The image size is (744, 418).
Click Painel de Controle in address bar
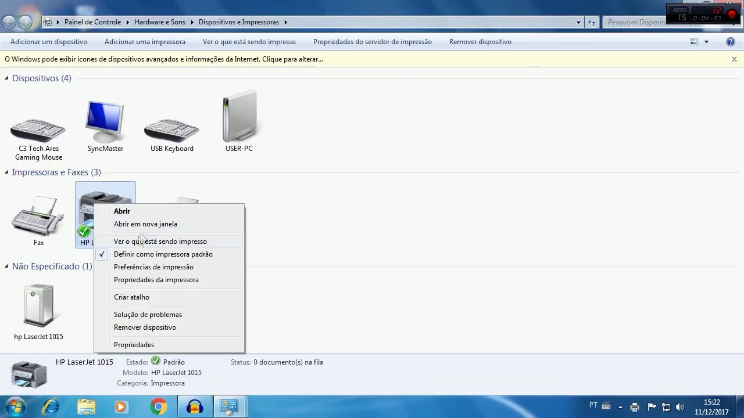pyautogui.click(x=92, y=22)
